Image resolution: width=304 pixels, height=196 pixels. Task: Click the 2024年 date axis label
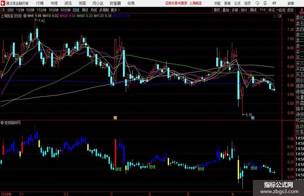[x=6, y=194]
